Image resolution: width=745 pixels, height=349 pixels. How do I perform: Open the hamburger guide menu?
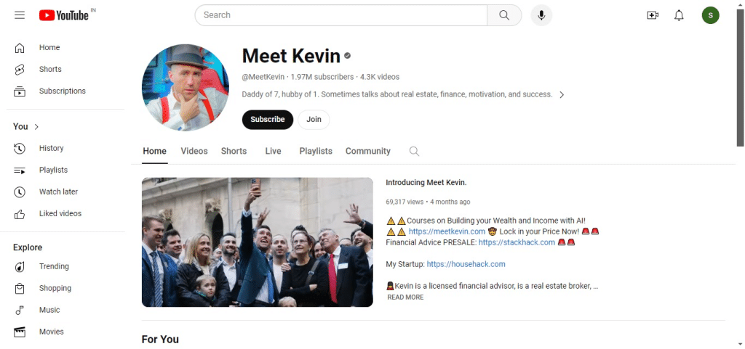(x=20, y=15)
